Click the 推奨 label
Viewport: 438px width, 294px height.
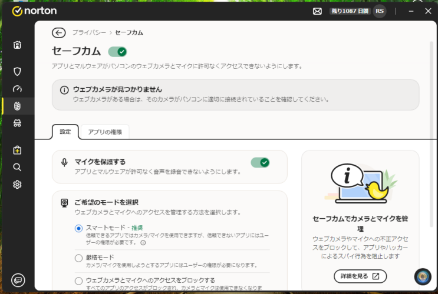coord(137,228)
